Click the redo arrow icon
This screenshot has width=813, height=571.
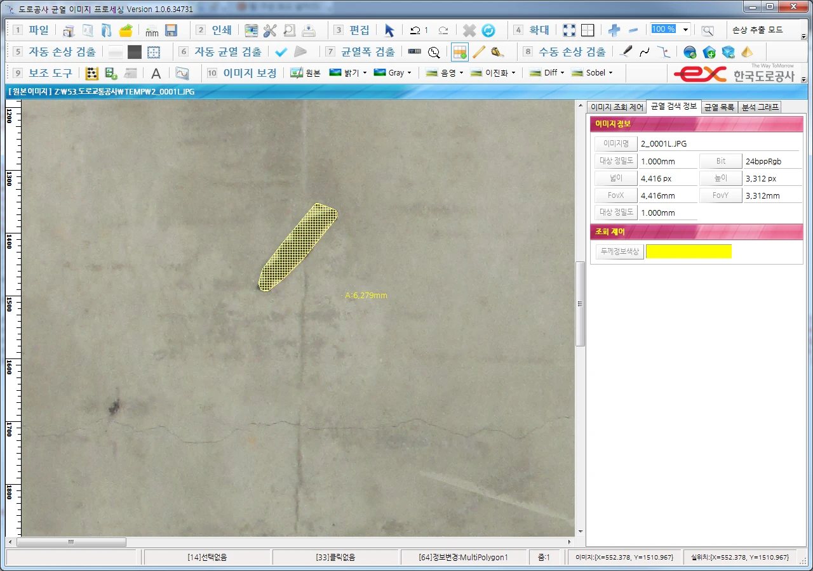point(443,30)
